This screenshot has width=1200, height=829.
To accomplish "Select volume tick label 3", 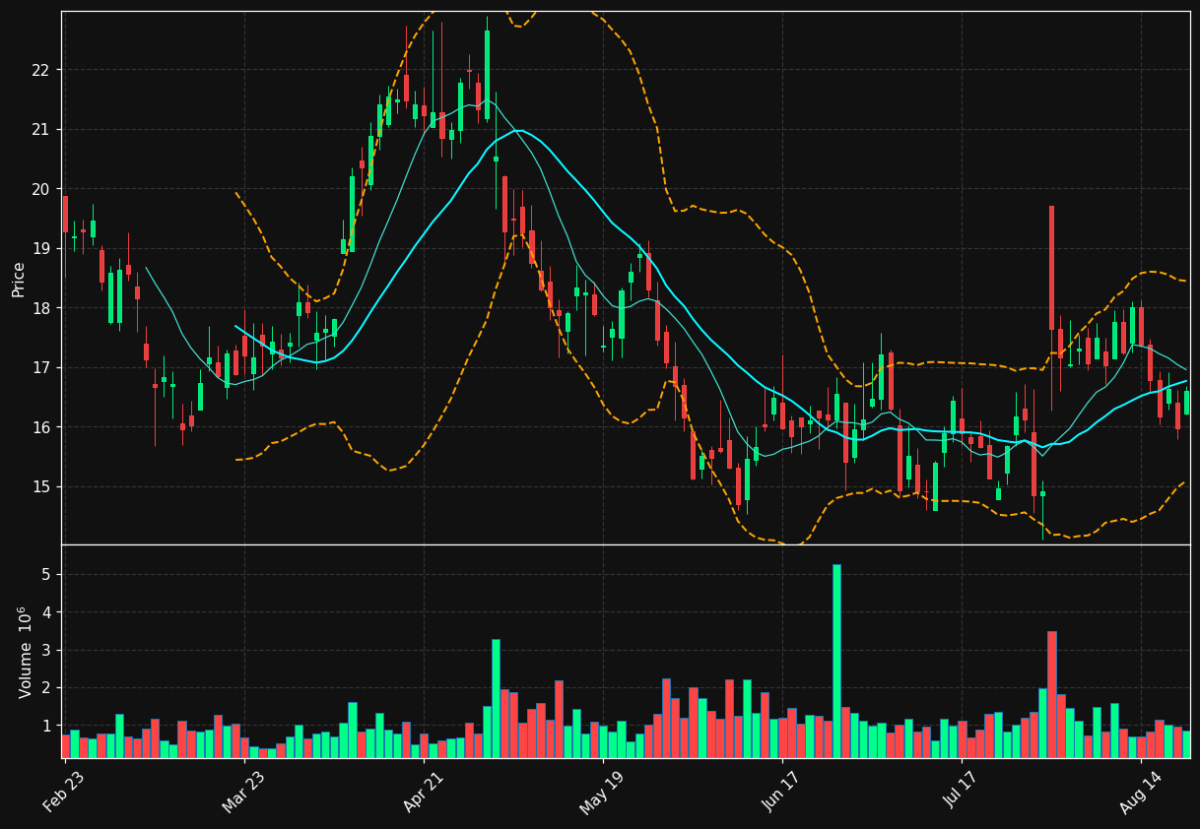I will [45, 651].
